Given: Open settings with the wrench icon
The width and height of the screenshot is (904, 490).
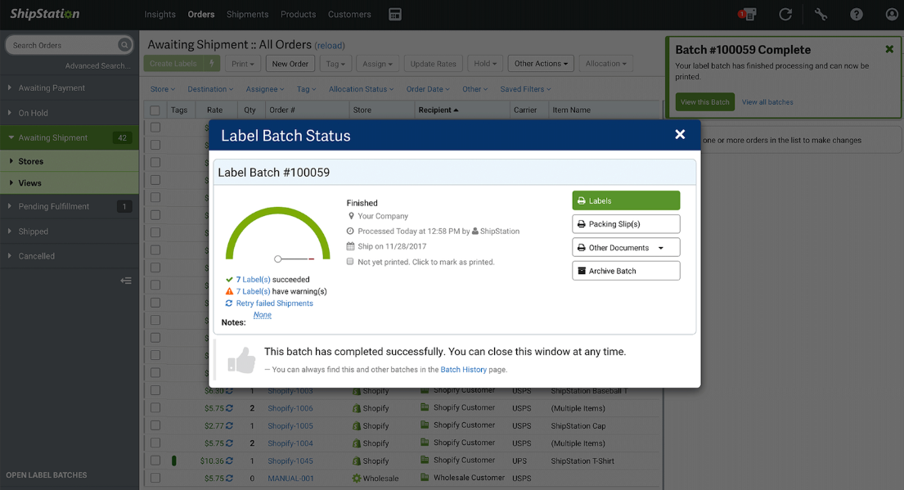Looking at the screenshot, I should [821, 15].
